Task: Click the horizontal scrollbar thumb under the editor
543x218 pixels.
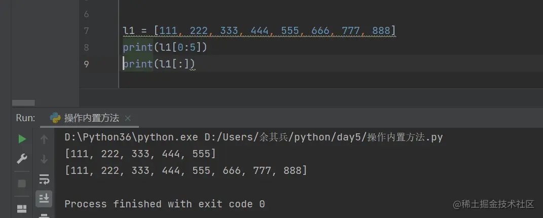Action: 23,103
